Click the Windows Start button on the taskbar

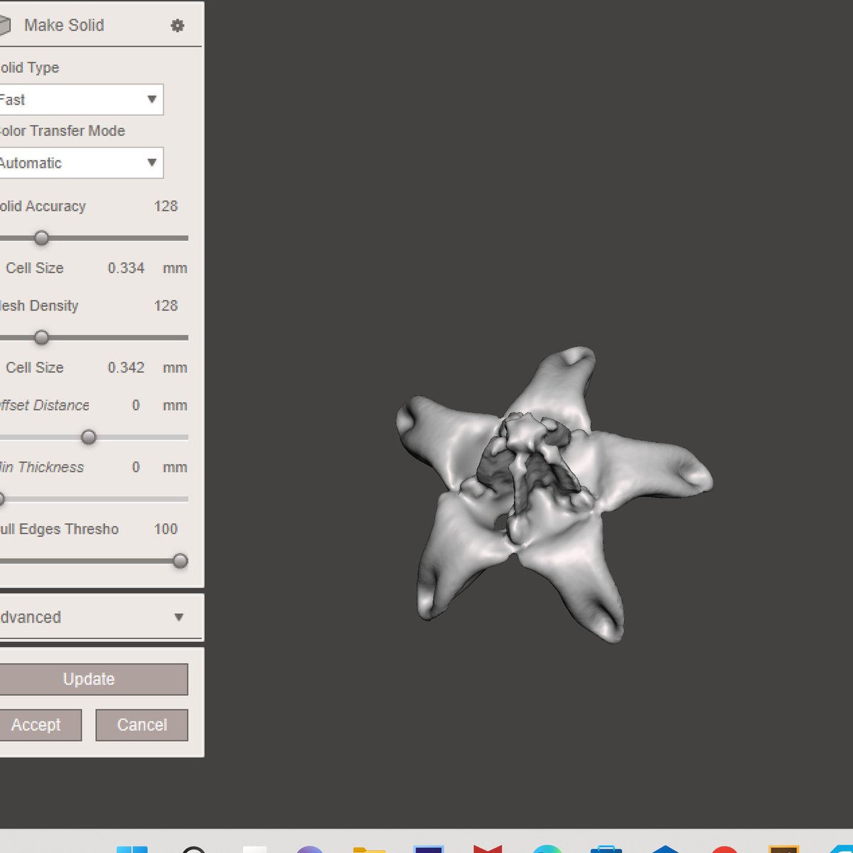click(x=131, y=851)
